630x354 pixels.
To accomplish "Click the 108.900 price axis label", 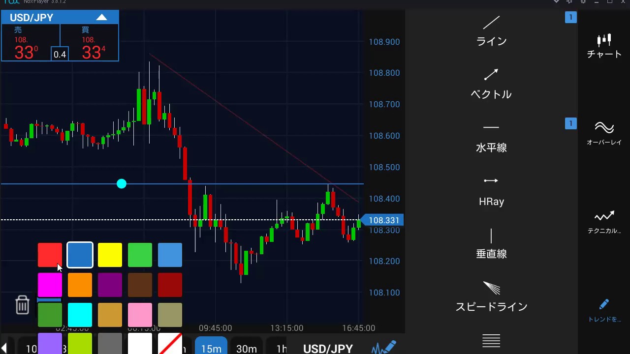I will 384,42.
